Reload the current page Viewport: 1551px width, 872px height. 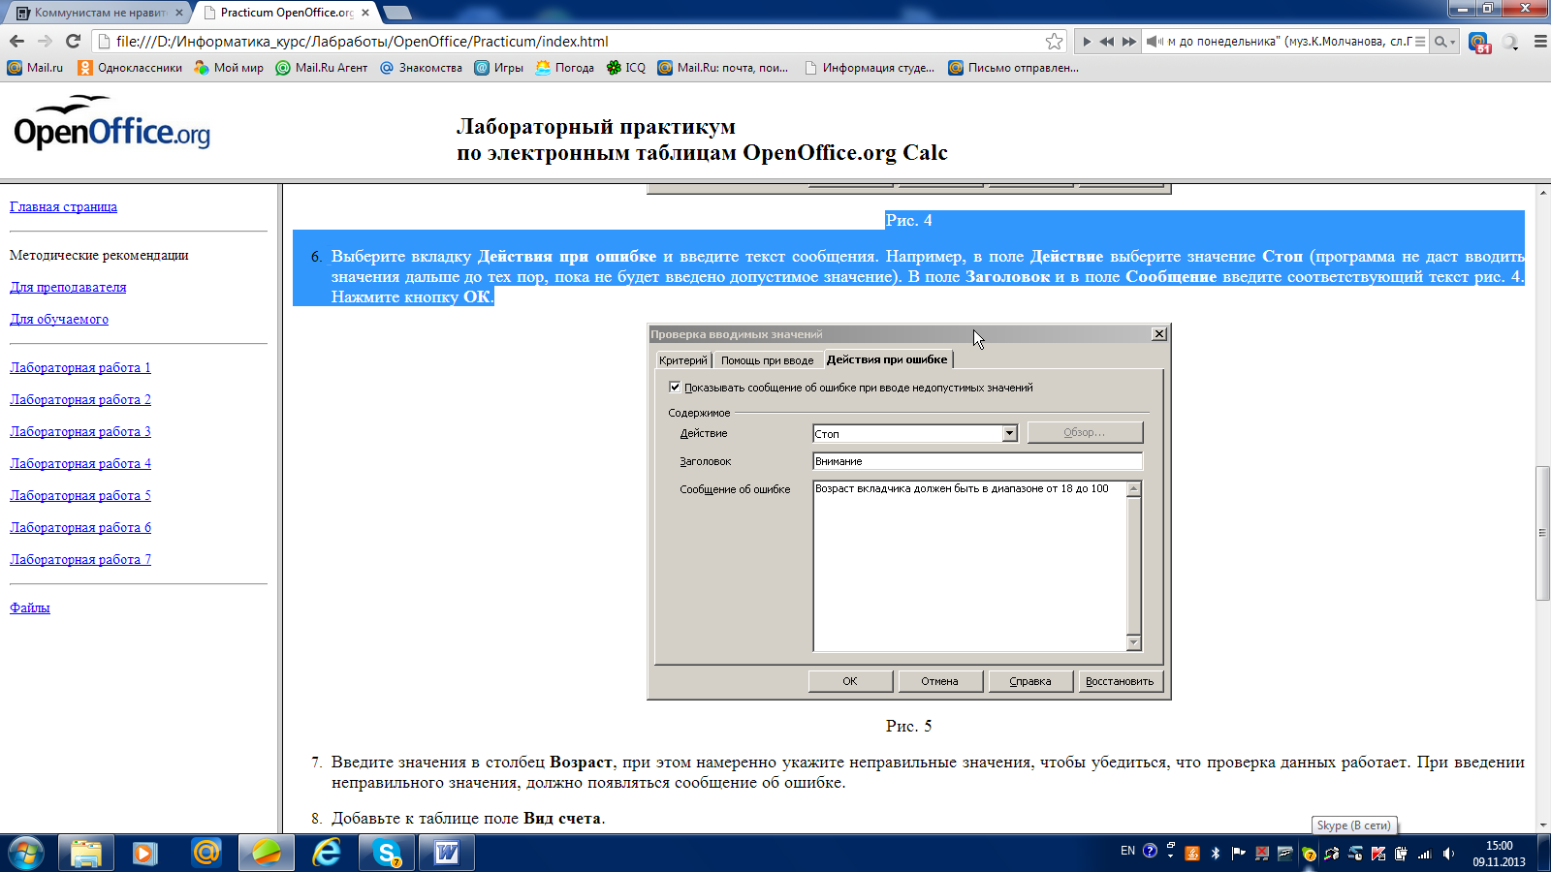point(73,41)
